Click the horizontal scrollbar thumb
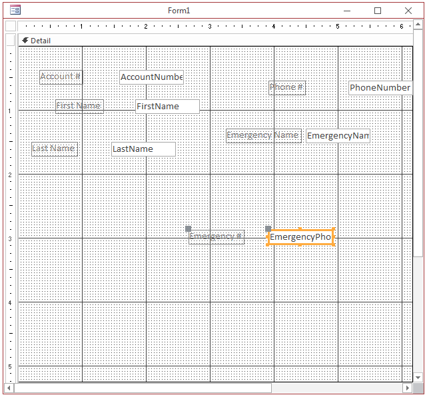427x397 pixels. tap(143, 388)
